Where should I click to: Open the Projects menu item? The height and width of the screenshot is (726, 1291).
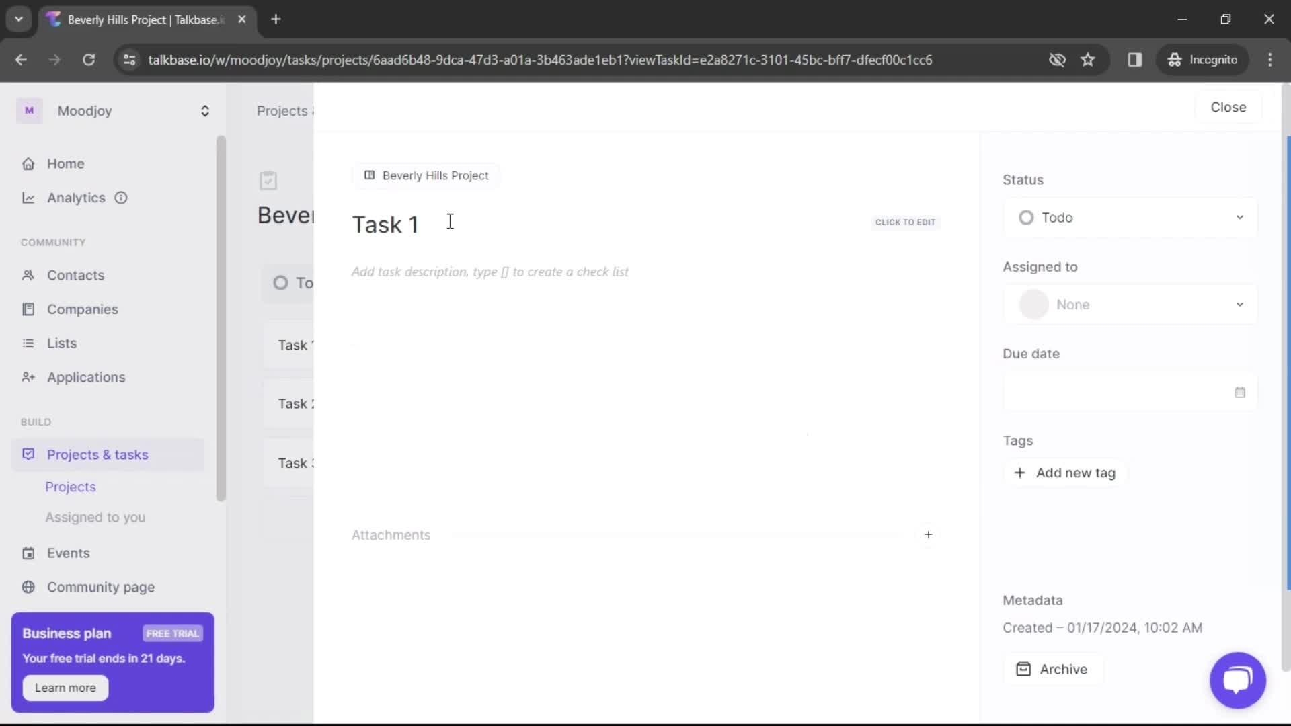[71, 487]
